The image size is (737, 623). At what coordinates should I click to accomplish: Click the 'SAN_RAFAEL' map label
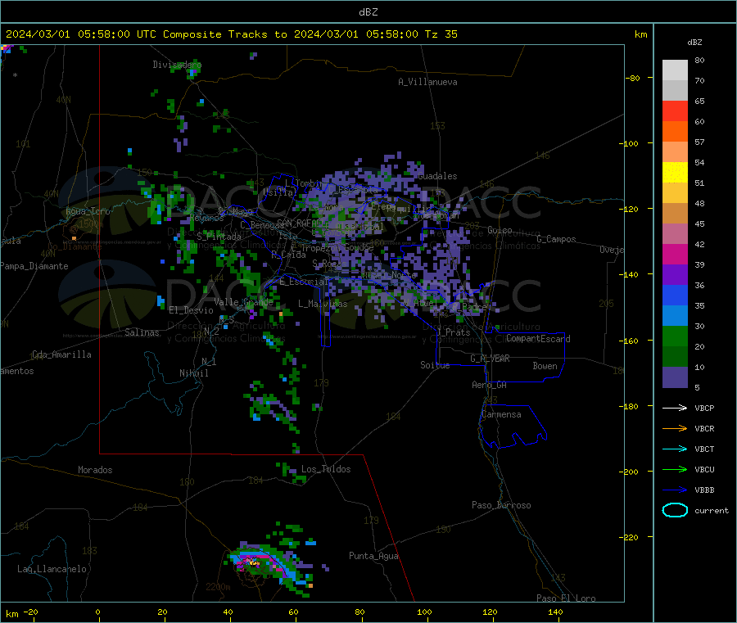click(300, 223)
